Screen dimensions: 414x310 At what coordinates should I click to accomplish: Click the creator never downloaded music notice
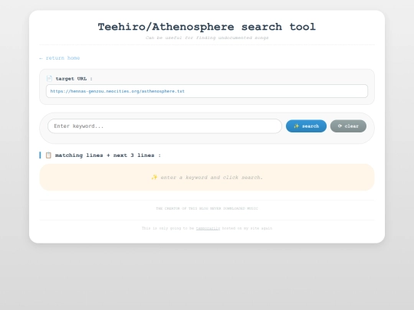[207, 208]
